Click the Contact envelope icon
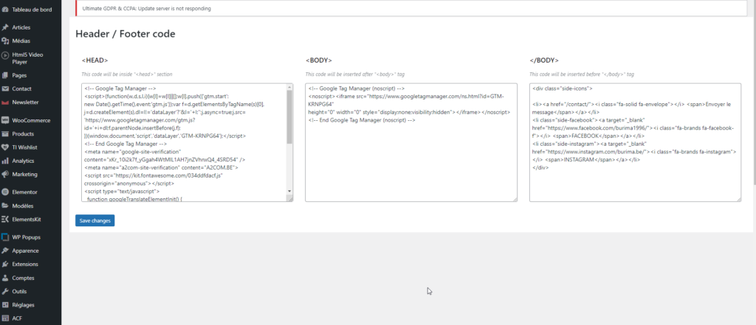The height and width of the screenshot is (325, 756). tap(5, 89)
